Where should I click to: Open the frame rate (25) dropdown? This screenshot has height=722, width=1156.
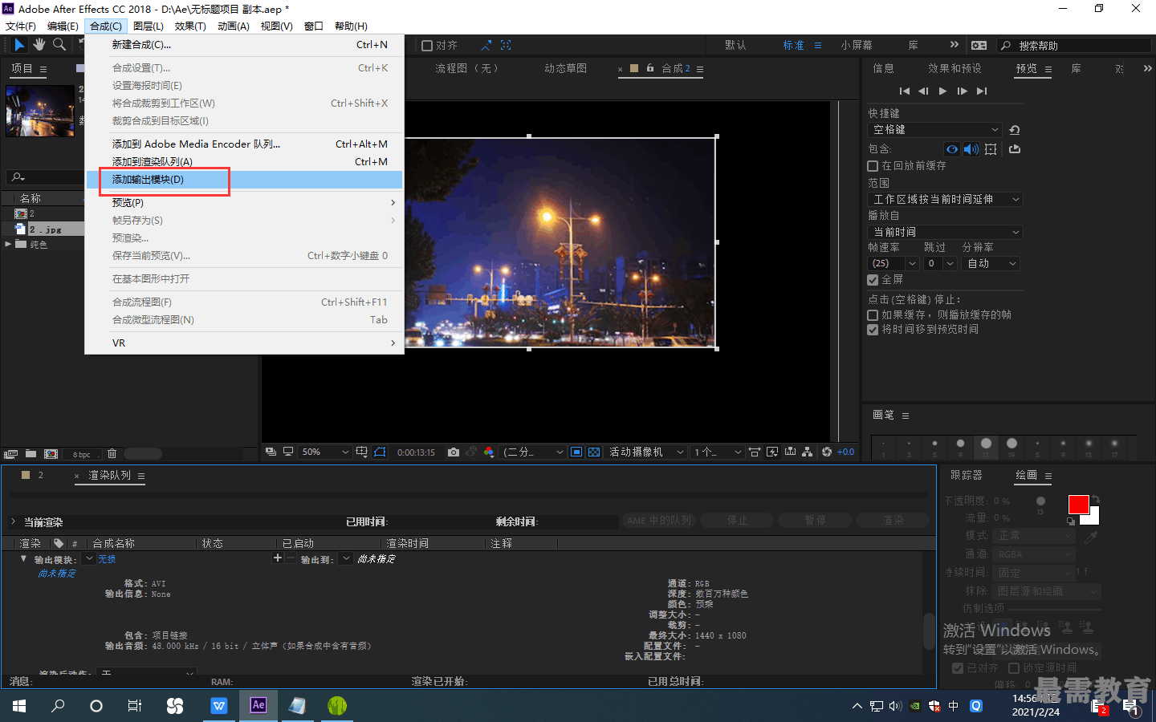(893, 264)
